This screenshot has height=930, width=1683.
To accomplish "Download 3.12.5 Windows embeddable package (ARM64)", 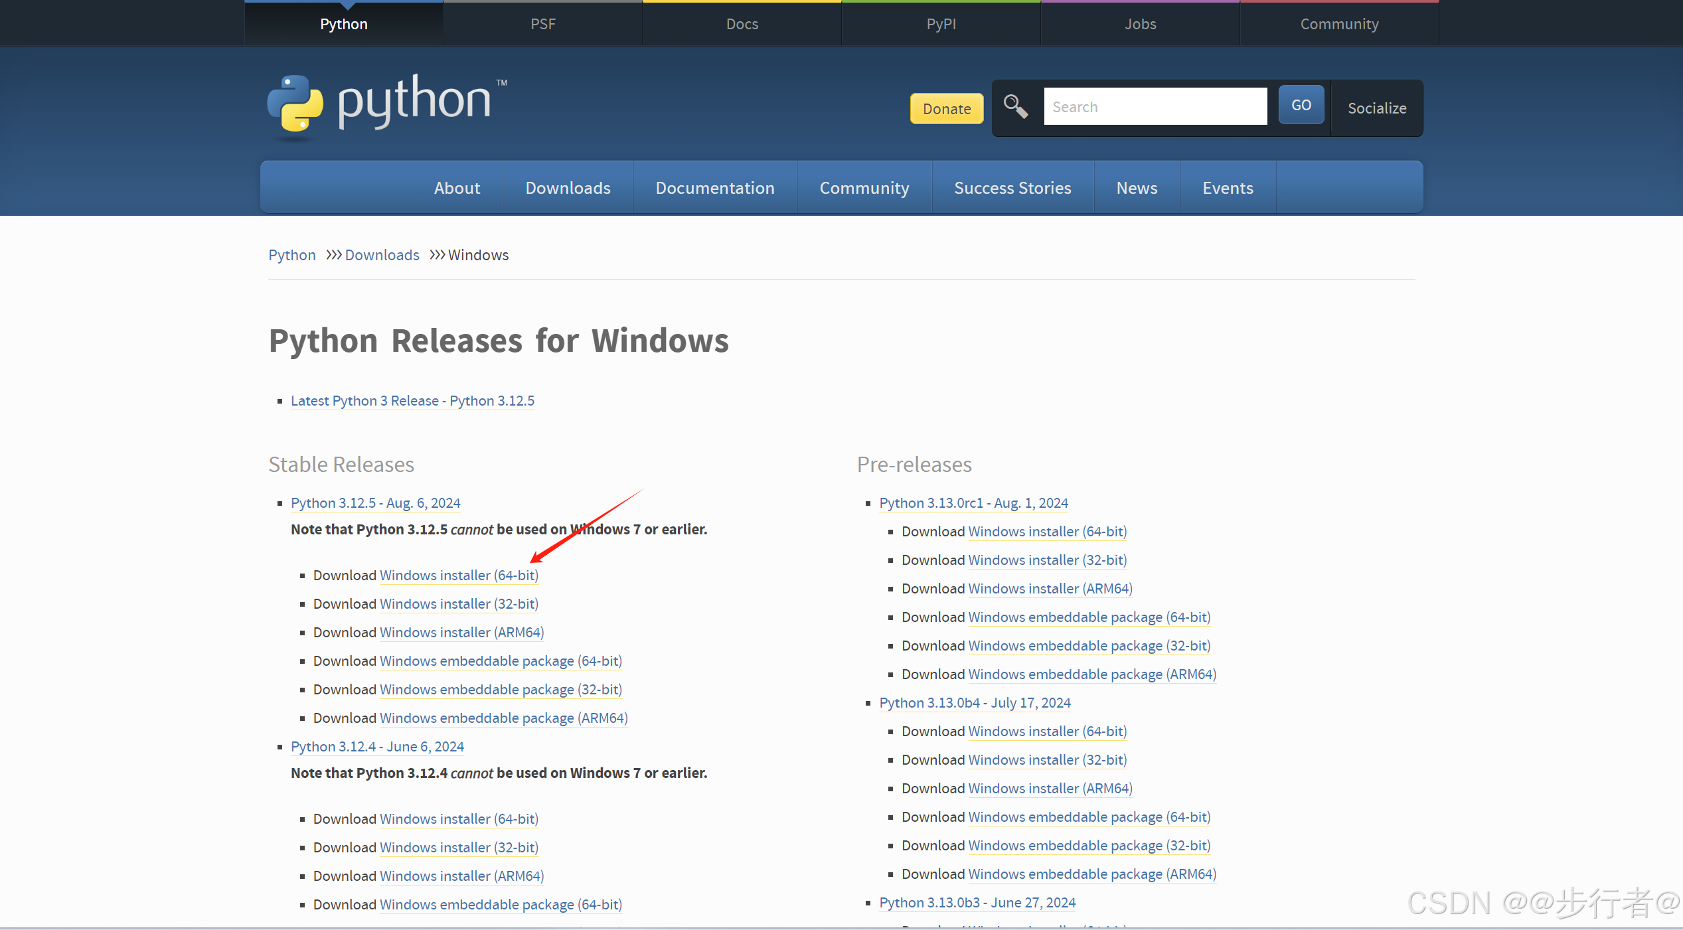I will [504, 718].
